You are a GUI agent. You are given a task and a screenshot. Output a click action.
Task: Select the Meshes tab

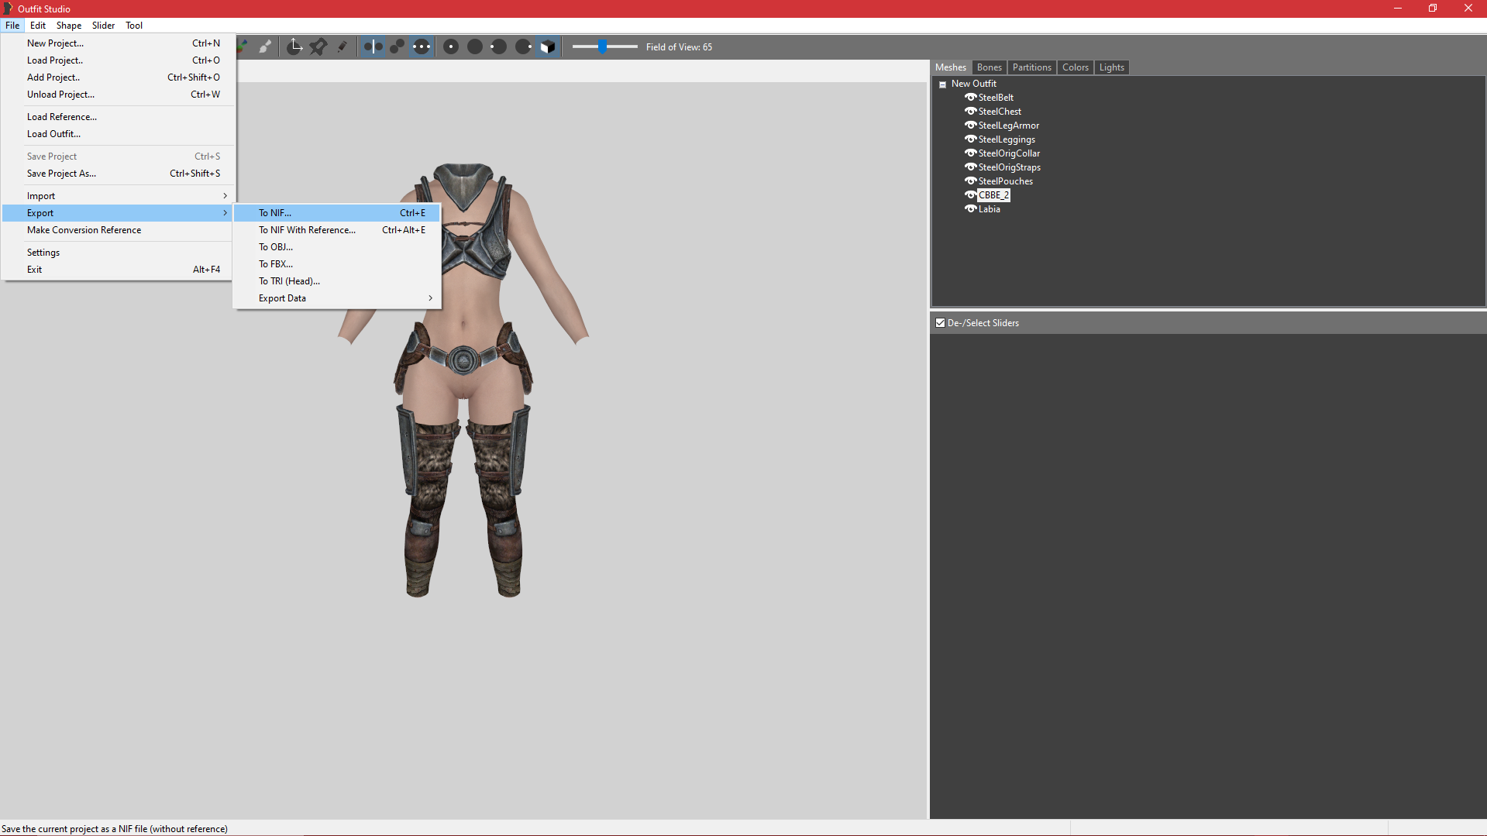click(x=950, y=67)
